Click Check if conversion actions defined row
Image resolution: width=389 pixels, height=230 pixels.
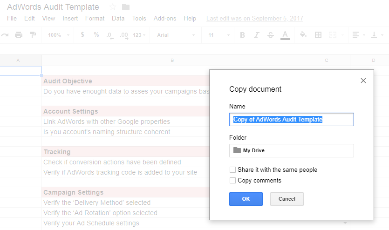(x=125, y=162)
